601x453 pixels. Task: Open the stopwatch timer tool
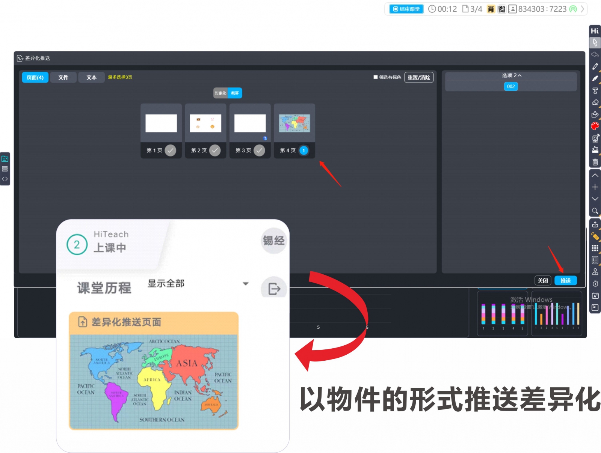595,284
